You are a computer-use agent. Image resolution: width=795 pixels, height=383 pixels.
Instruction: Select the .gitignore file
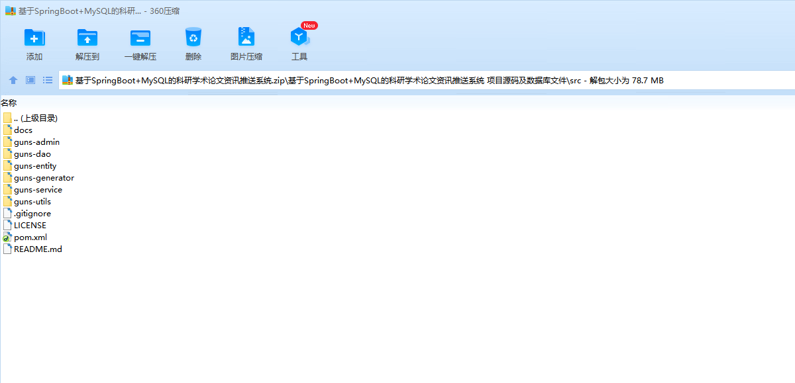pos(26,213)
